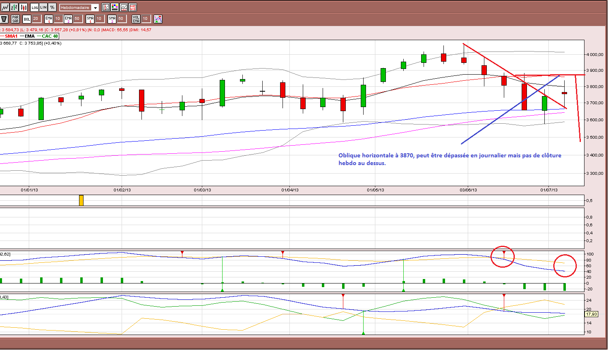Click the chart-with-volume bars icon
This screenshot has height=350, width=608.
pyautogui.click(x=124, y=7)
